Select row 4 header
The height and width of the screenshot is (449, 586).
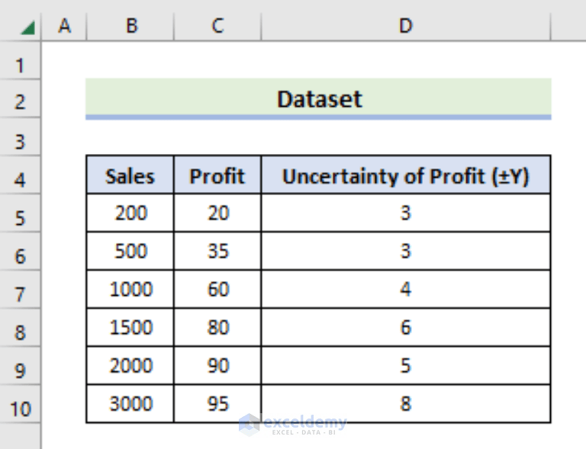(21, 180)
